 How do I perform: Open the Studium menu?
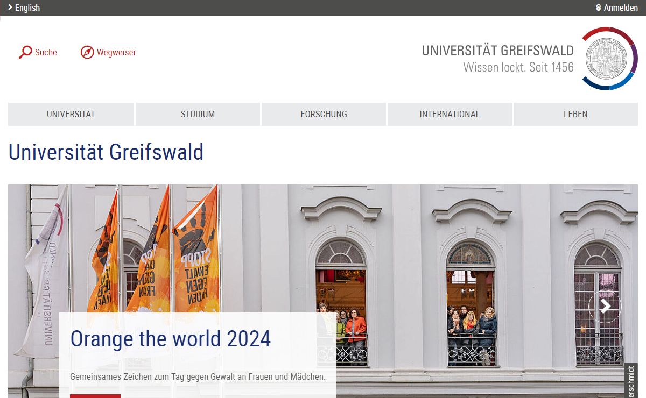tap(198, 114)
